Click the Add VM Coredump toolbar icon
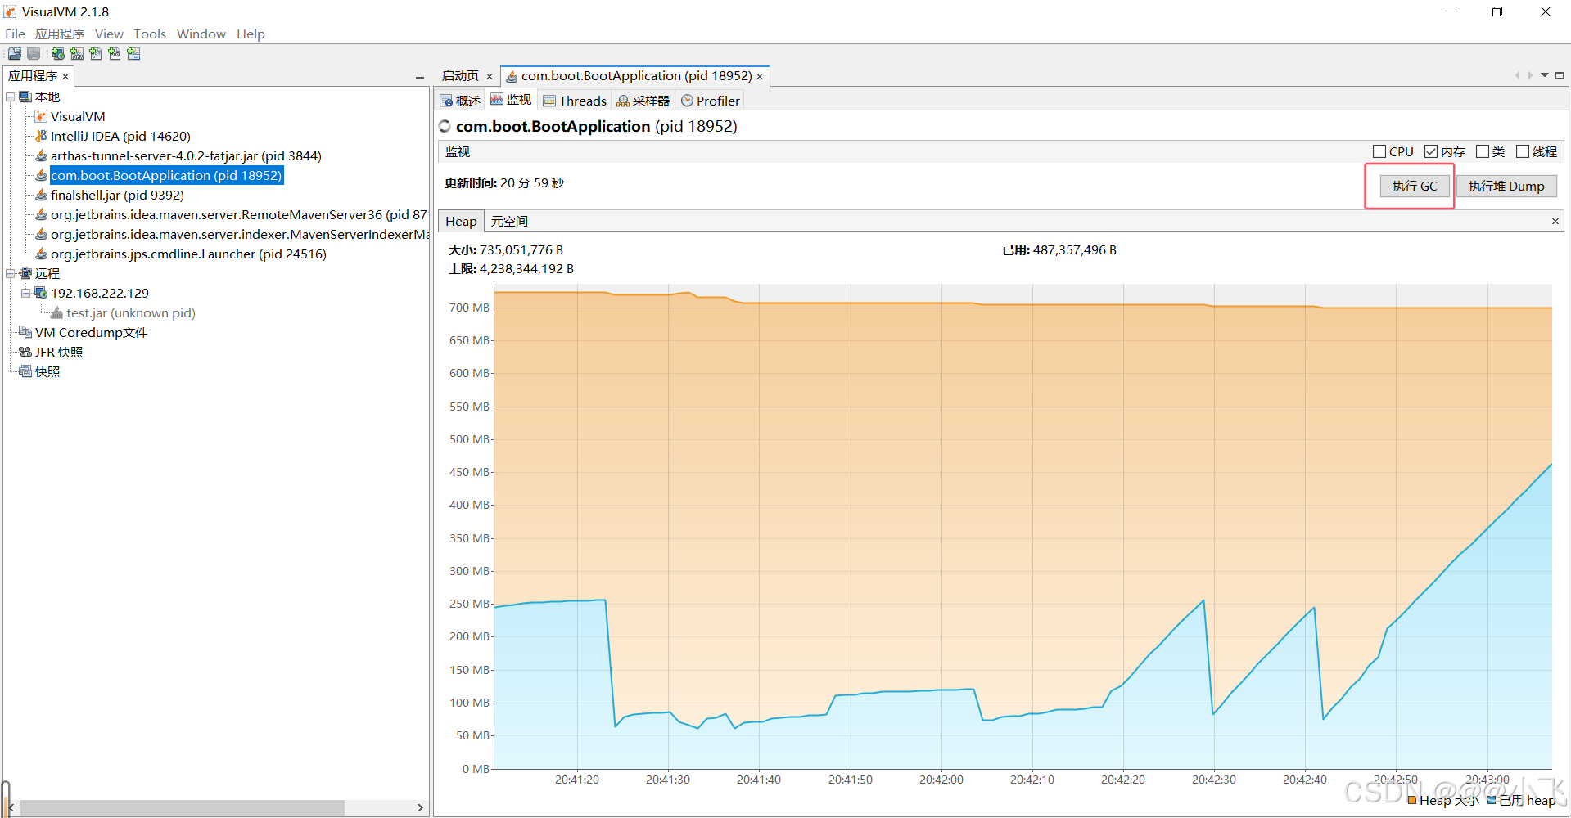The height and width of the screenshot is (818, 1571). tap(96, 54)
